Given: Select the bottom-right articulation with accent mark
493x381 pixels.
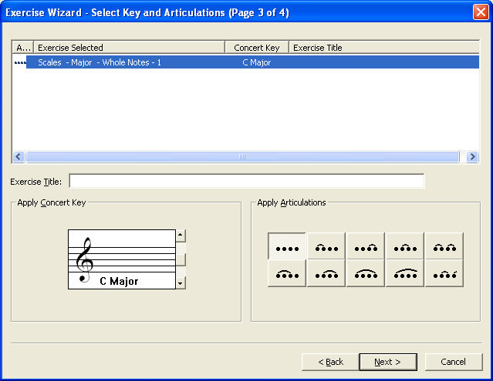Looking at the screenshot, I should click(444, 273).
